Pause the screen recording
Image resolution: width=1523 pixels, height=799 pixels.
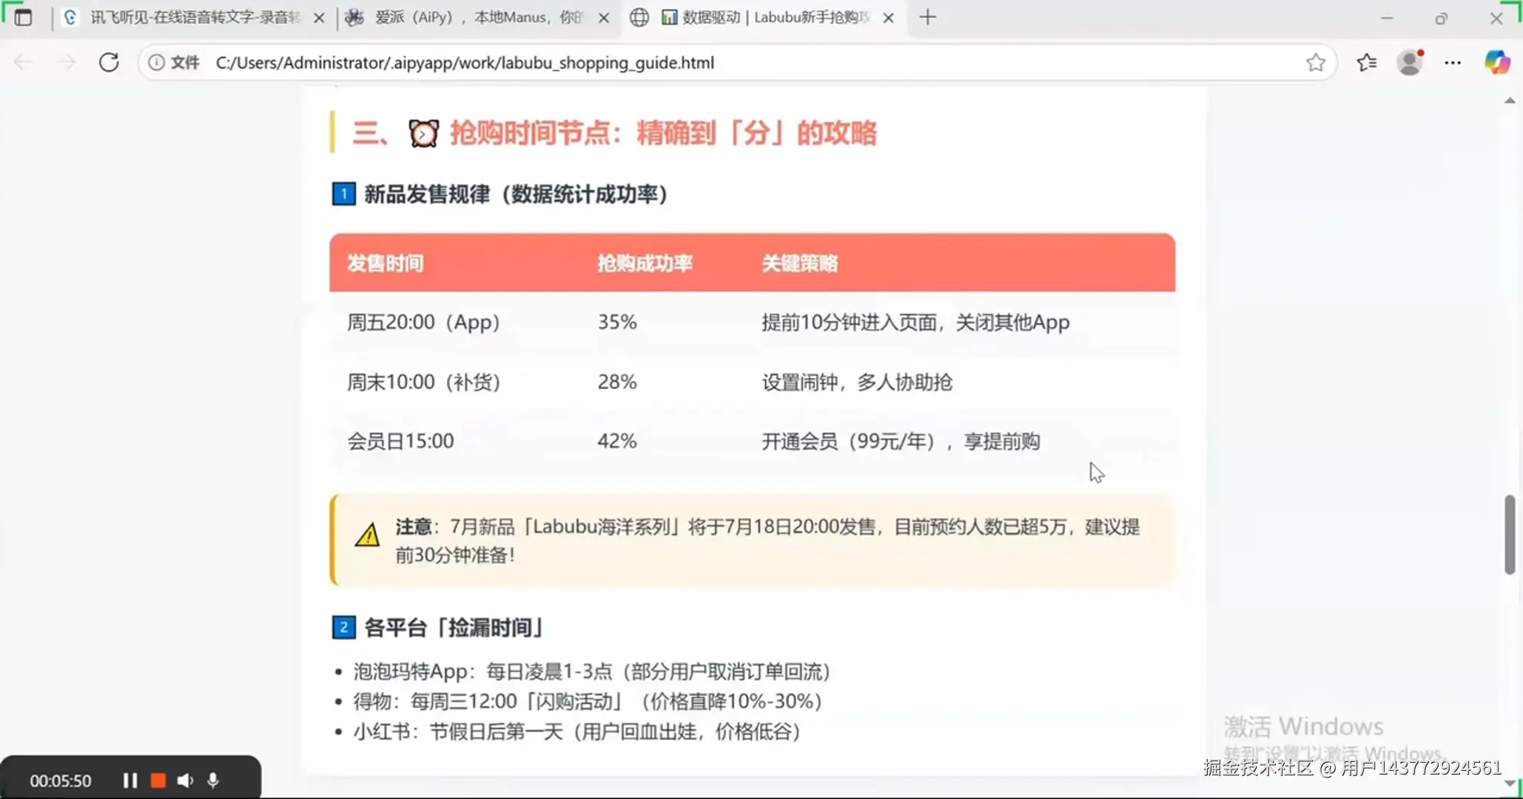point(130,781)
